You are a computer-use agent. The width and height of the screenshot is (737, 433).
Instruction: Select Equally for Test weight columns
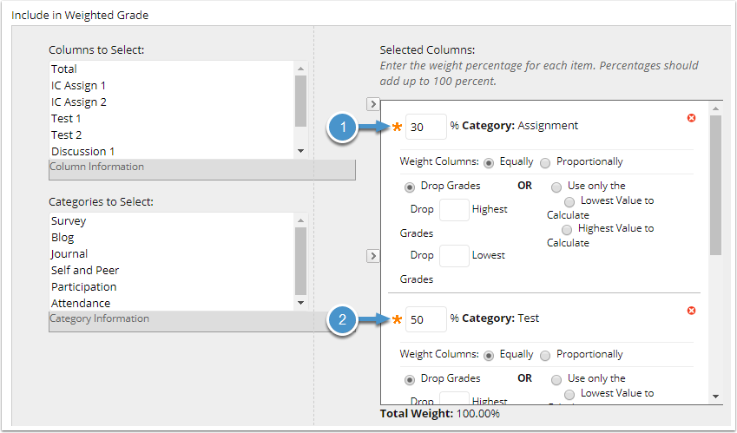(x=490, y=355)
